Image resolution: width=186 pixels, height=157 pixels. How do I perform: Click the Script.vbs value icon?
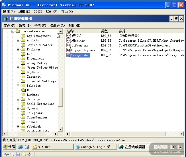pos(69,55)
